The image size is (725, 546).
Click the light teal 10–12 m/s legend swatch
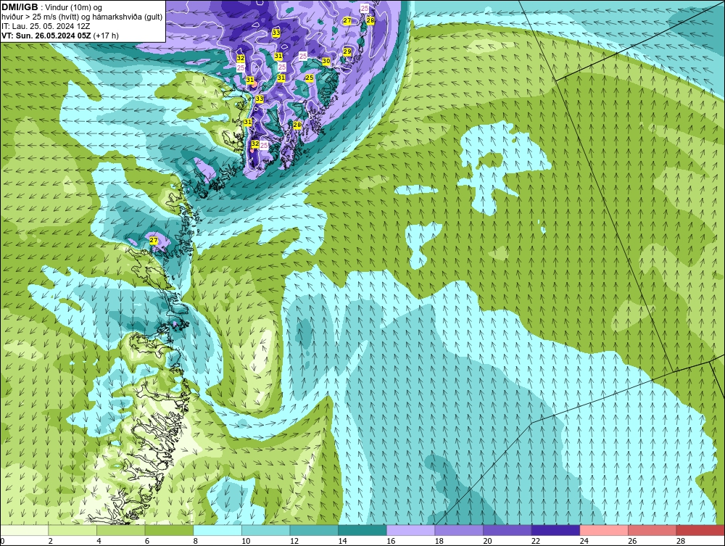coord(266,530)
